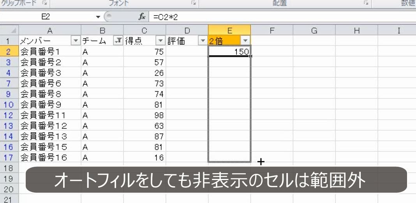Click score cell with value 87
Viewport: 416px width, 203px height.
click(x=145, y=136)
